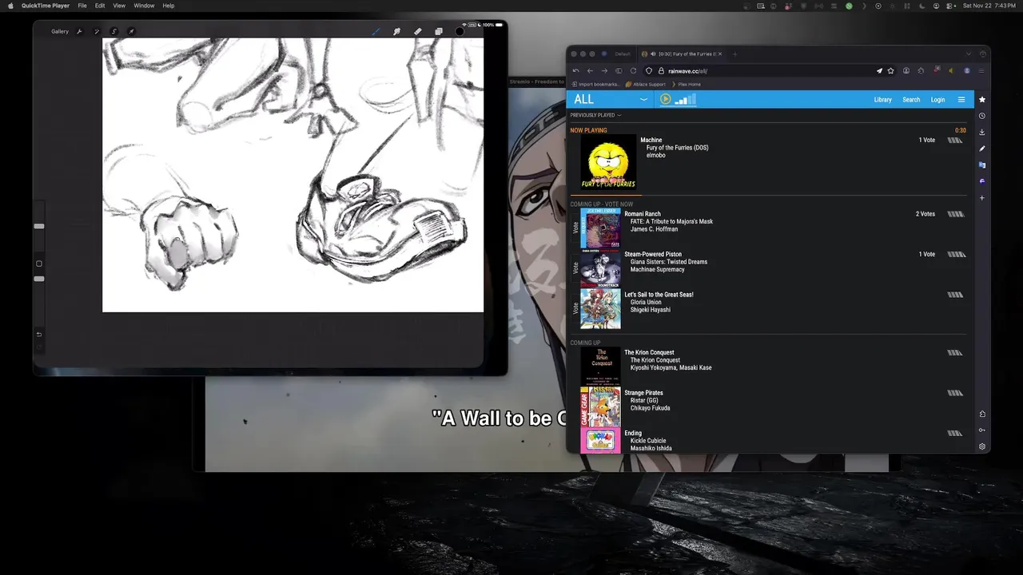Mute the Fury of the Furries tab
Screen dimensions: 1023x575
[x=653, y=54]
